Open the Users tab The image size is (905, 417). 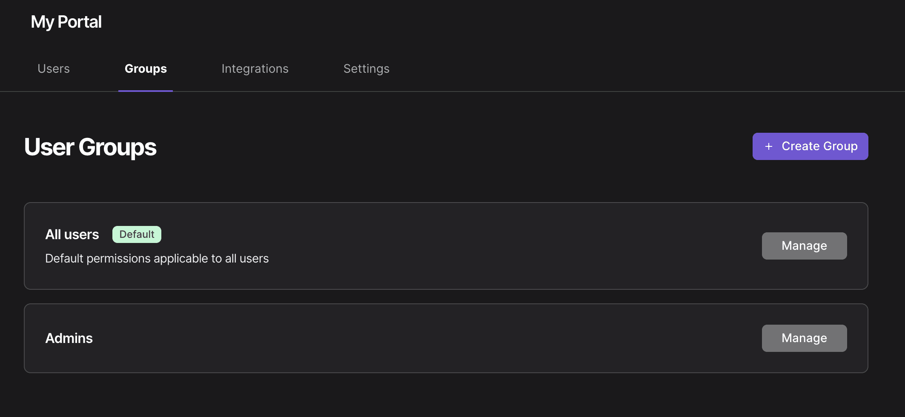pos(54,69)
